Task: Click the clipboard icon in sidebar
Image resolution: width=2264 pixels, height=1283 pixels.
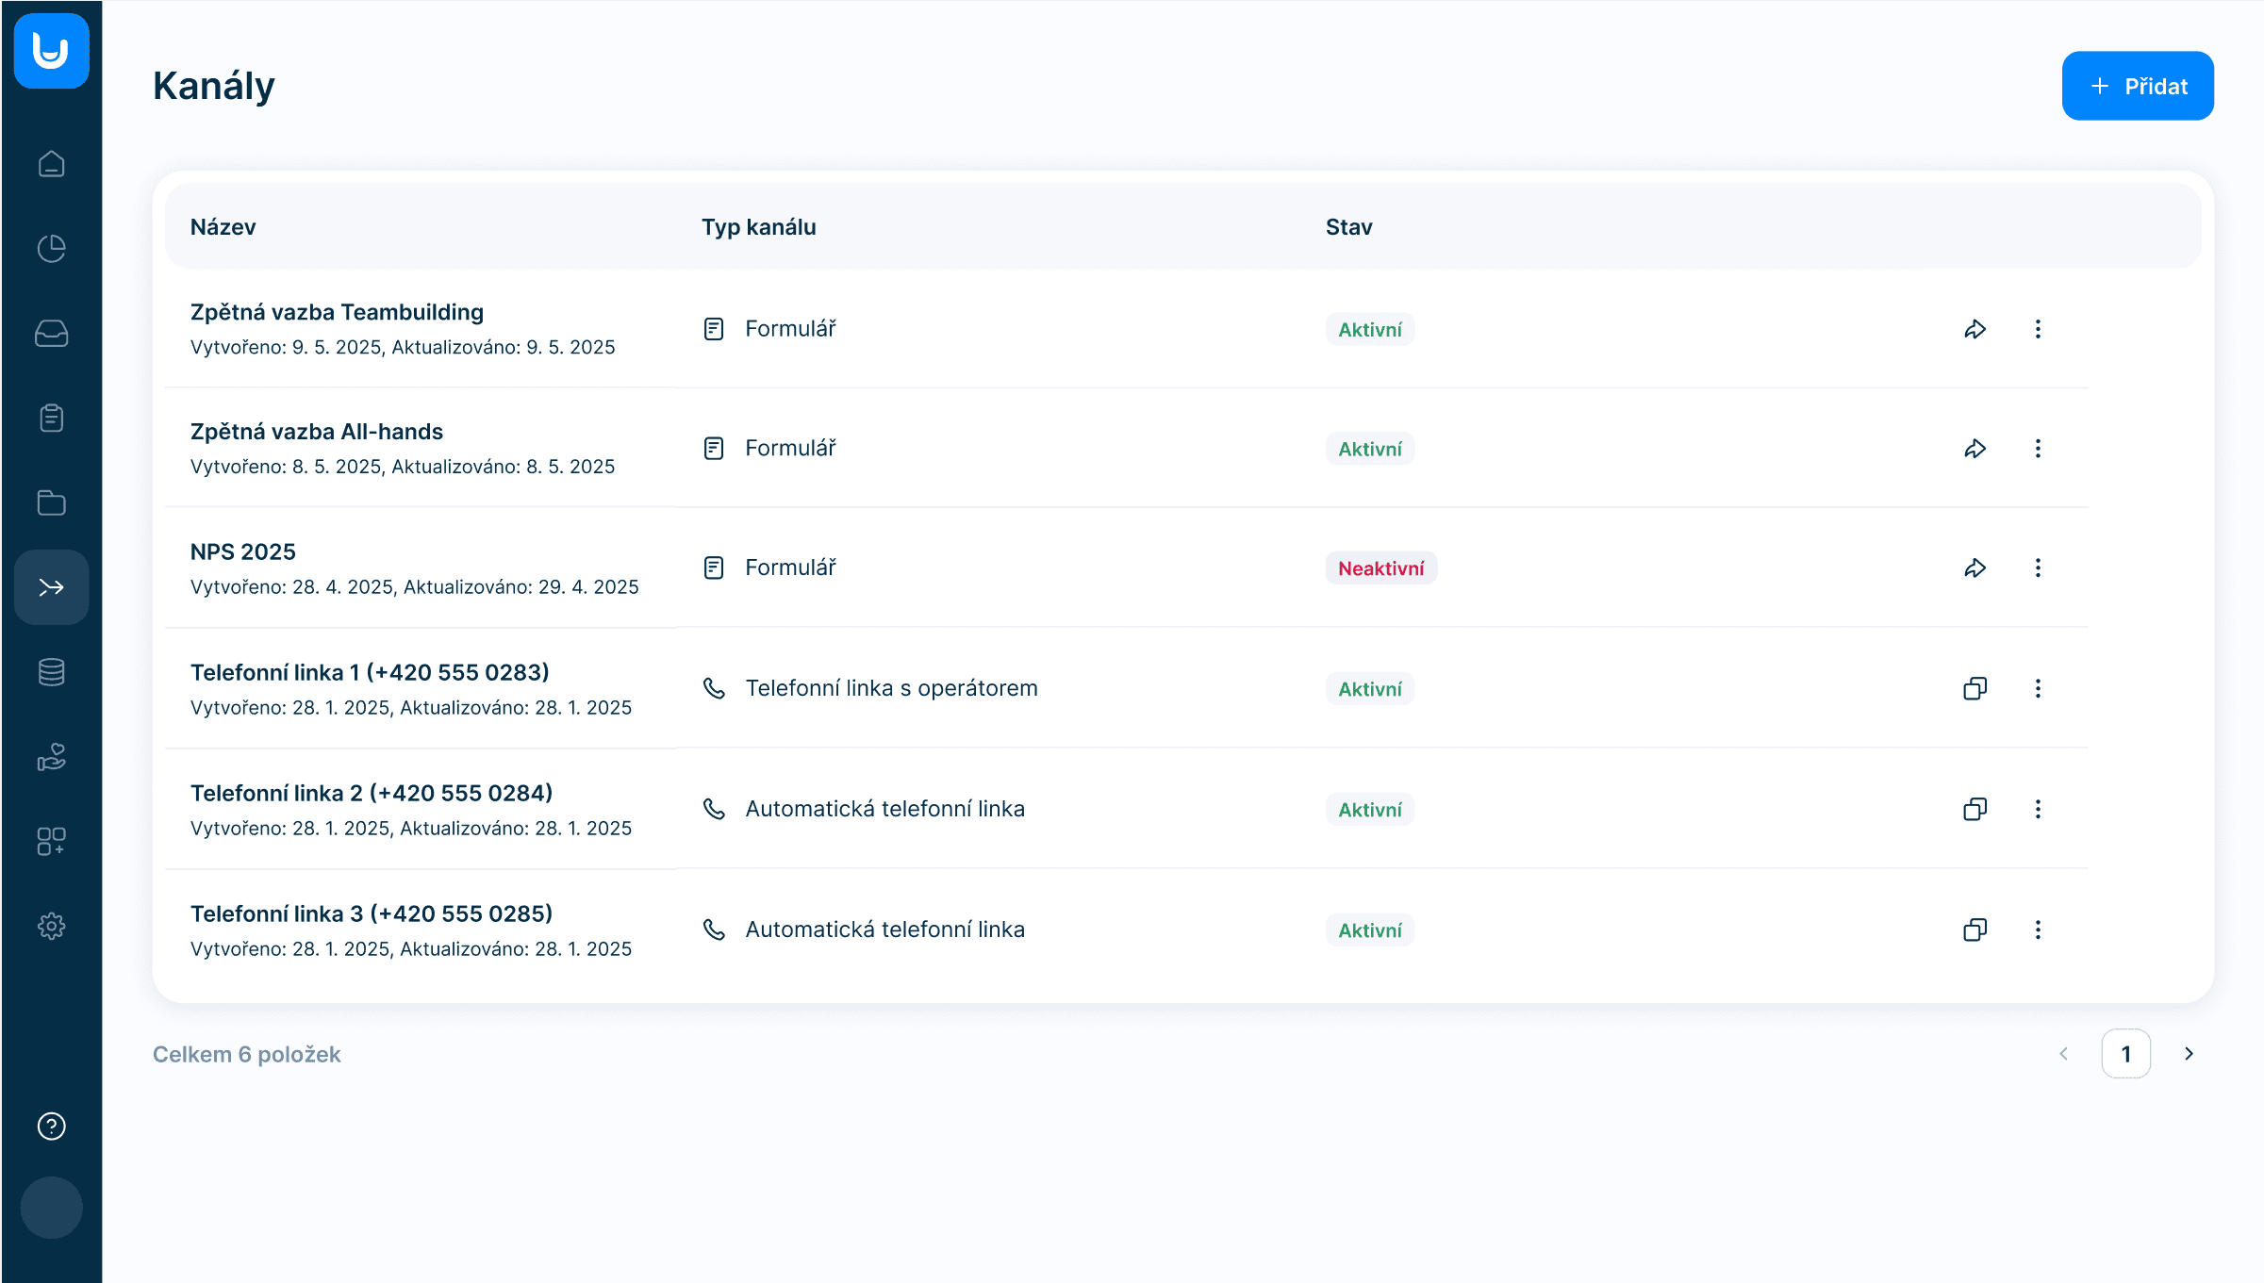Action: click(51, 418)
